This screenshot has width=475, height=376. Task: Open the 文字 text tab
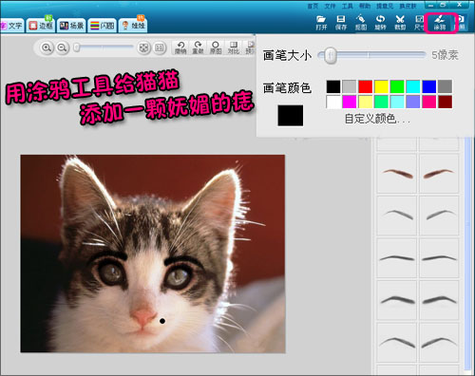click(11, 26)
